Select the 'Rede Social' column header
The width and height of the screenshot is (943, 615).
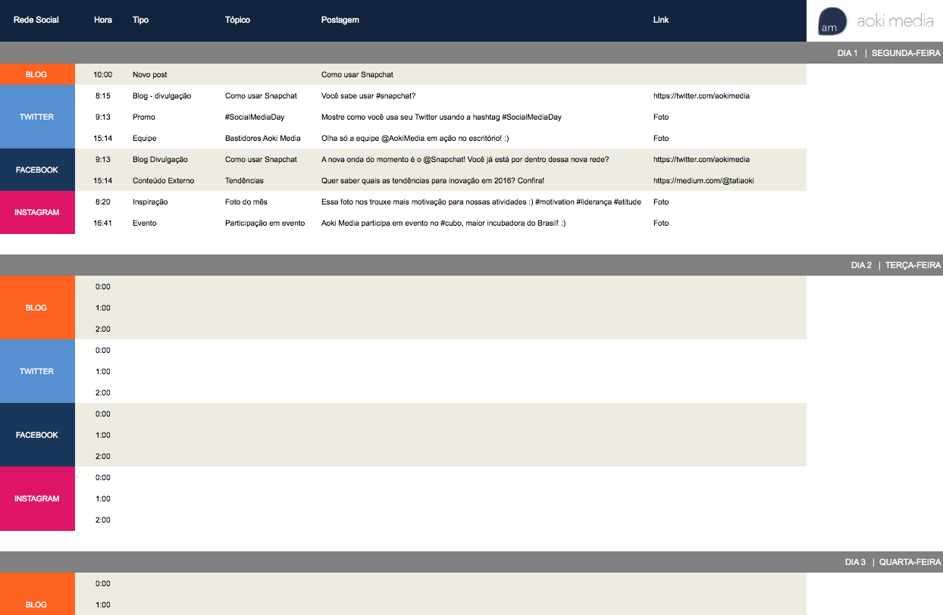36,20
